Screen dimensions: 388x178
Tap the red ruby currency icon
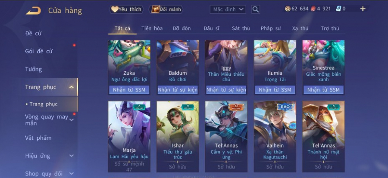tap(313, 9)
